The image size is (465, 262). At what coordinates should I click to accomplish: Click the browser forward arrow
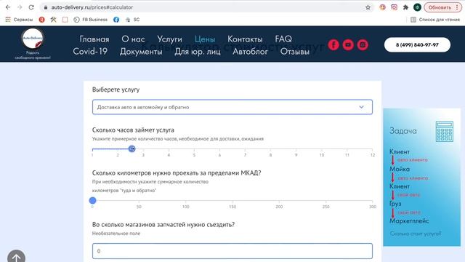20,7
